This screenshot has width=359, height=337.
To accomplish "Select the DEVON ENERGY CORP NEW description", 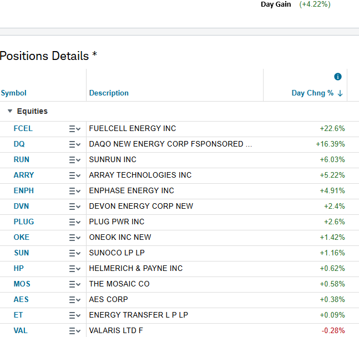I will [141, 206].
